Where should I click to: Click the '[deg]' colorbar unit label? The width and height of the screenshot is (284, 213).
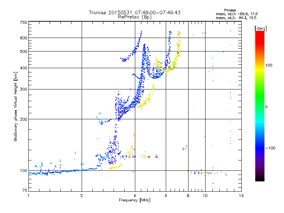click(261, 28)
